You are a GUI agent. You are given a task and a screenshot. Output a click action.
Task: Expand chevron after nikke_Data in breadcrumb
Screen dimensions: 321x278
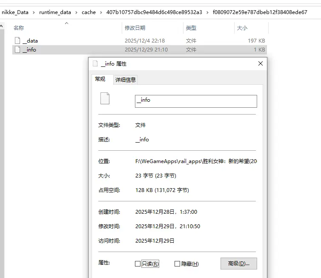point(34,12)
